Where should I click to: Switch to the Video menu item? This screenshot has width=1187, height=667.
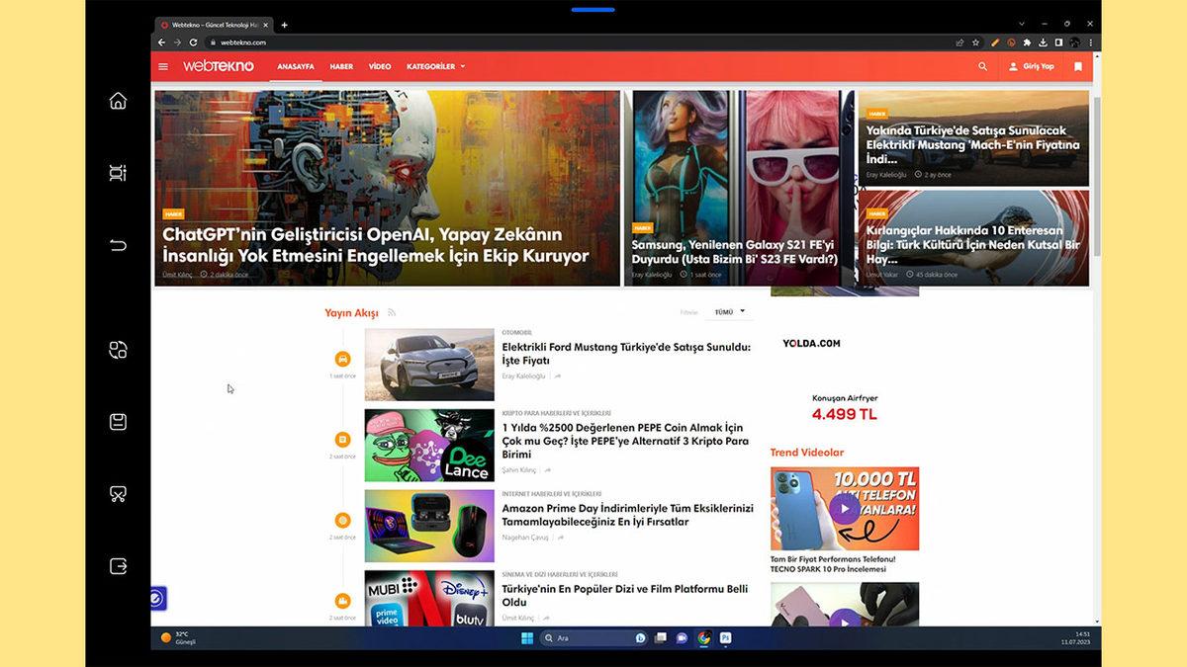pos(380,66)
